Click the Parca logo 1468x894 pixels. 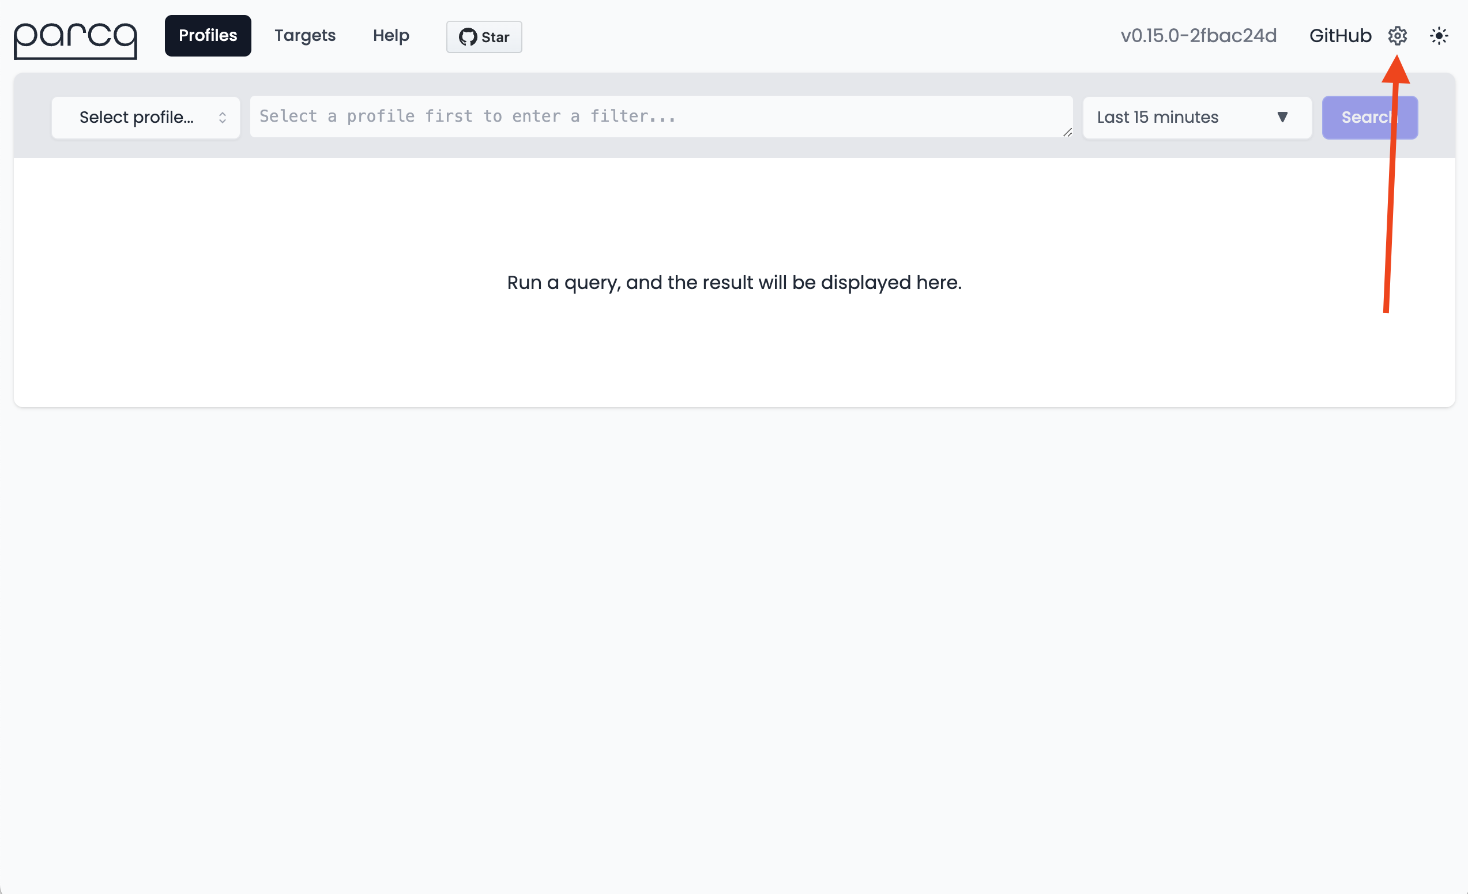tap(75, 40)
